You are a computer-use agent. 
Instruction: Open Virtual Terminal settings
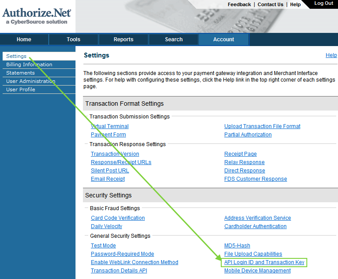pos(110,126)
